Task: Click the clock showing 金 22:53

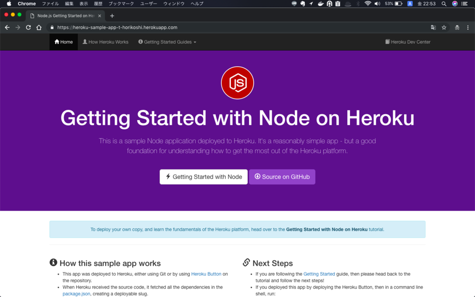Action: 427,4
